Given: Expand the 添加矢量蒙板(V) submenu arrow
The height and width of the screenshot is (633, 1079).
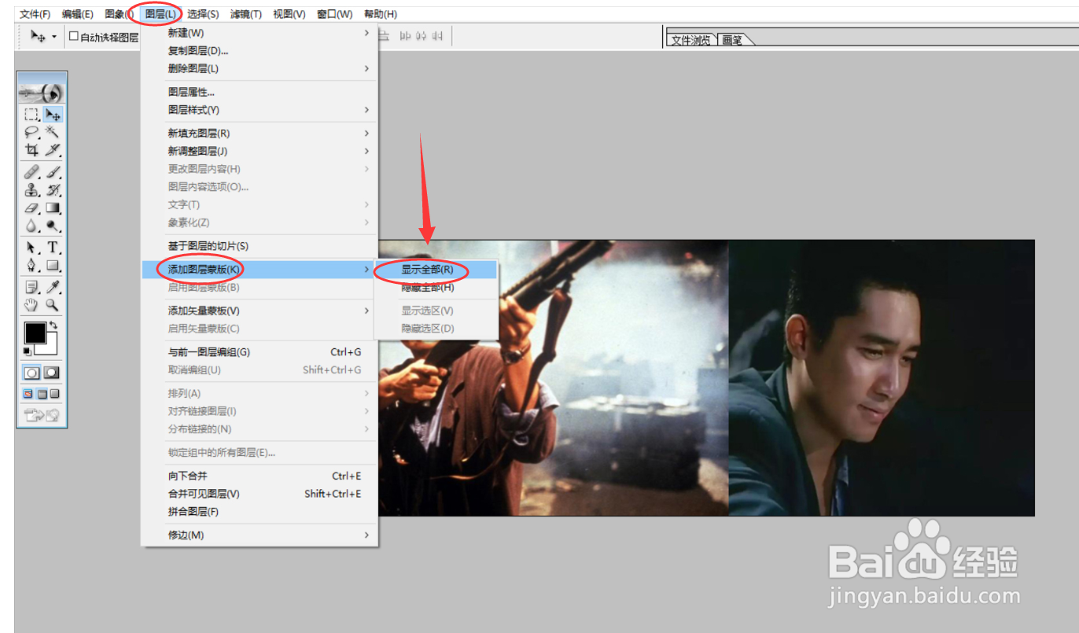Looking at the screenshot, I should coord(366,311).
